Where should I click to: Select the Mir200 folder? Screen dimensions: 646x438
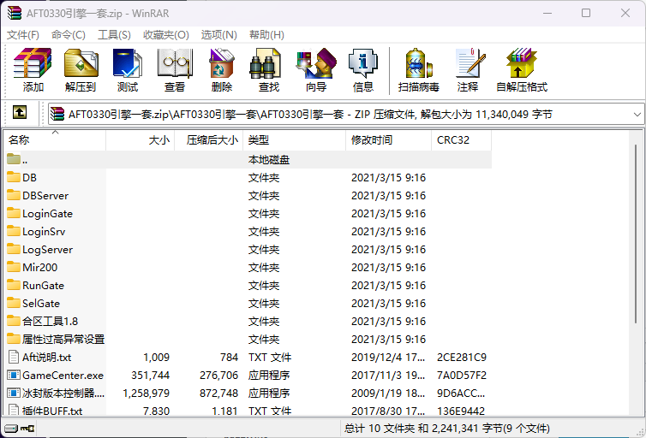[x=39, y=268]
